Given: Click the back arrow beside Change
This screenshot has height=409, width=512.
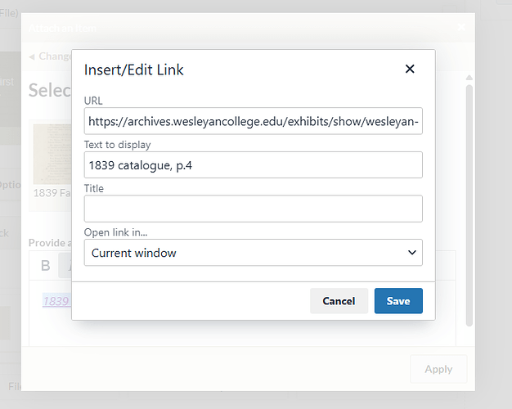Looking at the screenshot, I should pos(32,56).
